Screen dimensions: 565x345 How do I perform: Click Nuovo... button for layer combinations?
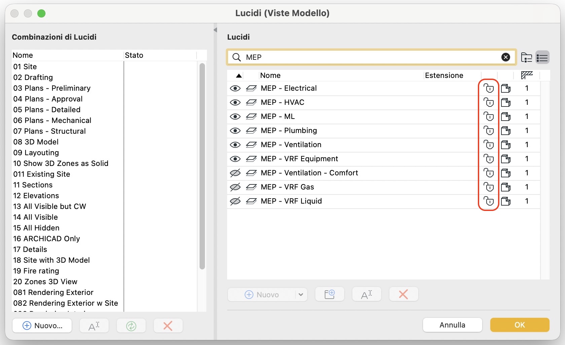(x=42, y=326)
